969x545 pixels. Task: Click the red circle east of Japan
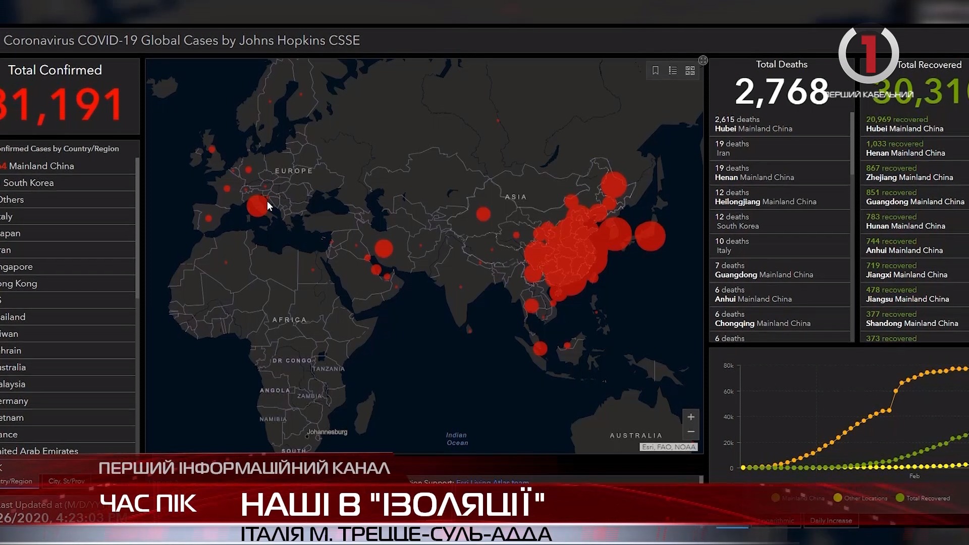tap(650, 236)
